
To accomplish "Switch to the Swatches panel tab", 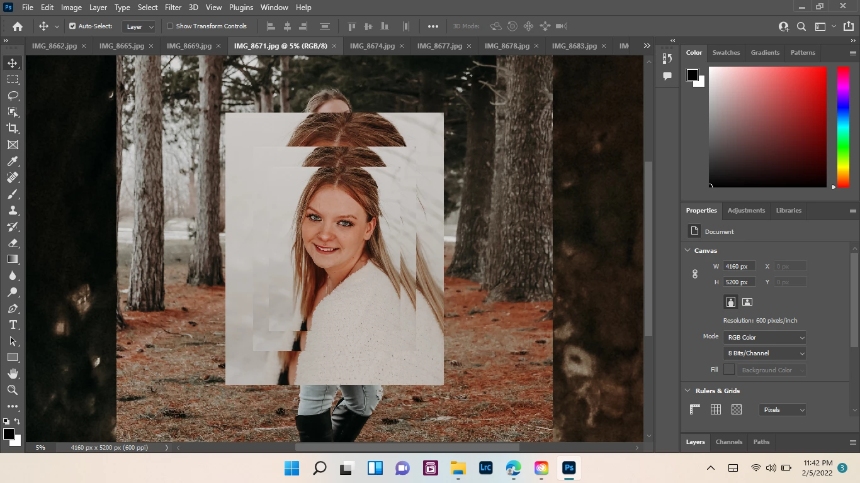I will click(726, 53).
